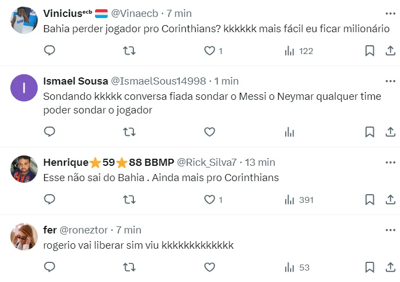Image resolution: width=400 pixels, height=282 pixels.
Task: Share Henrique's tweet
Action: click(x=391, y=200)
